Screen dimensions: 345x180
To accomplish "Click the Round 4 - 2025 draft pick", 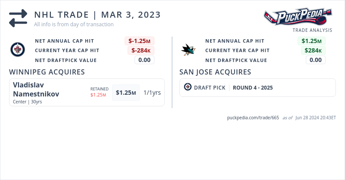I will pyautogui.click(x=253, y=87).
